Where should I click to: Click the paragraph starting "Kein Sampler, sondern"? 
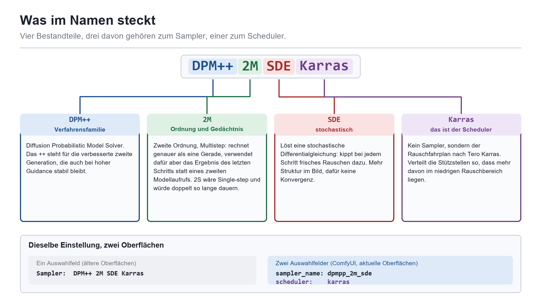459,163
